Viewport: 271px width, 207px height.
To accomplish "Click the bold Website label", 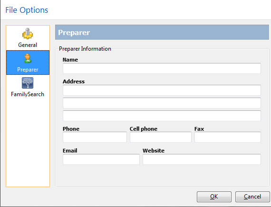I will click(154, 151).
